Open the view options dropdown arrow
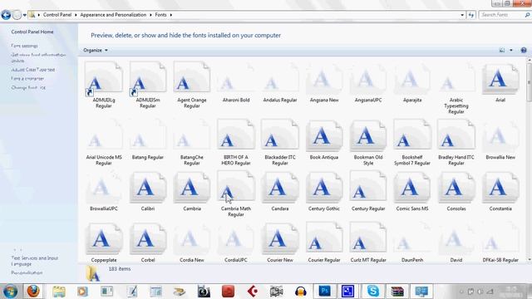This screenshot has width=532, height=299. tap(511, 50)
